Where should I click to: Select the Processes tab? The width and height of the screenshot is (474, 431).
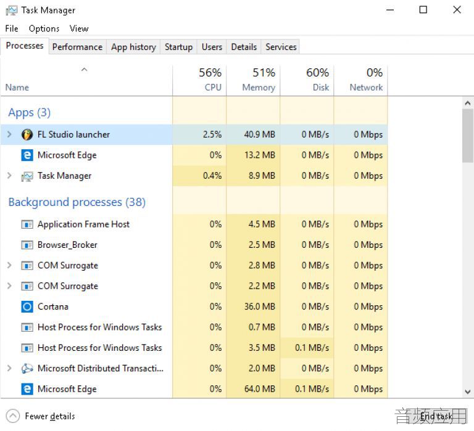tap(25, 46)
